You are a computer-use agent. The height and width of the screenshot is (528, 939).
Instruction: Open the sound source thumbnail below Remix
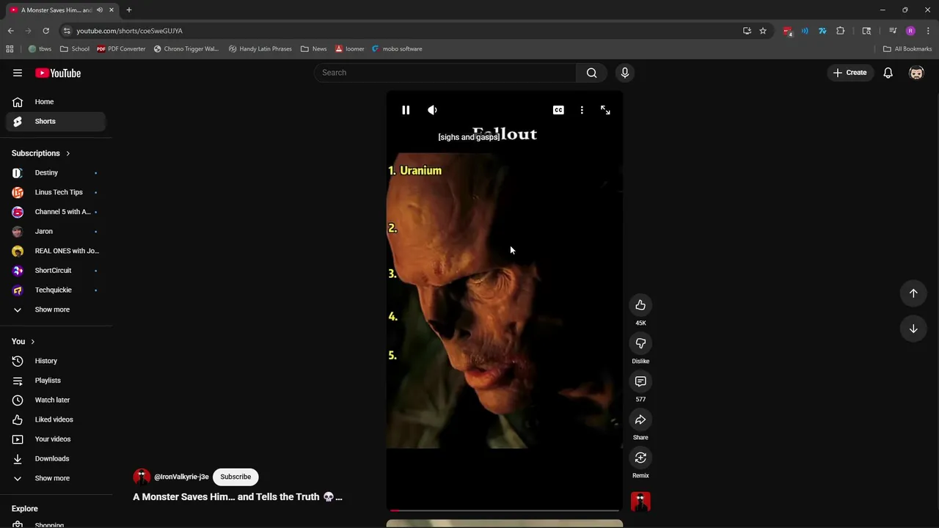[640, 502]
